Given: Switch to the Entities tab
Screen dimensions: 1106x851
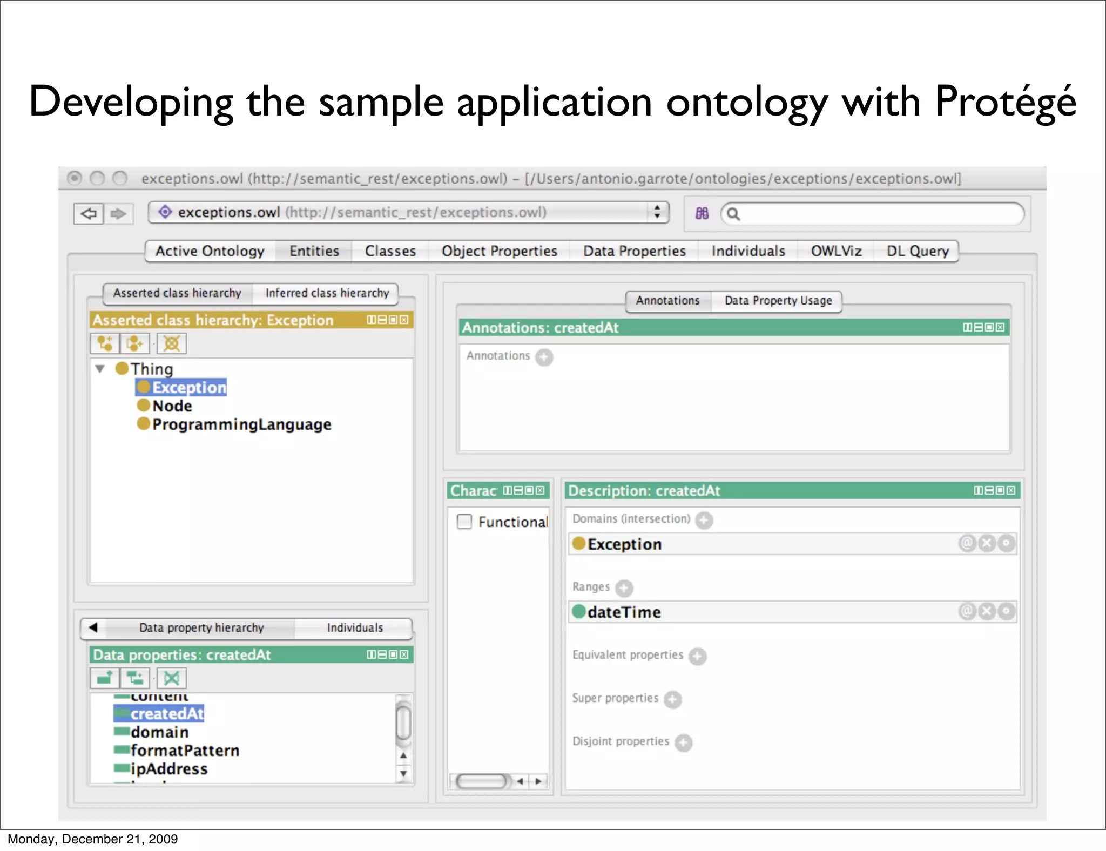Looking at the screenshot, I should (314, 251).
